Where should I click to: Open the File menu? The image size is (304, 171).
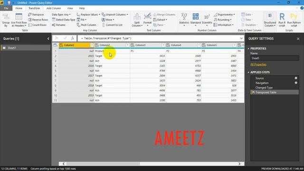click(6, 8)
